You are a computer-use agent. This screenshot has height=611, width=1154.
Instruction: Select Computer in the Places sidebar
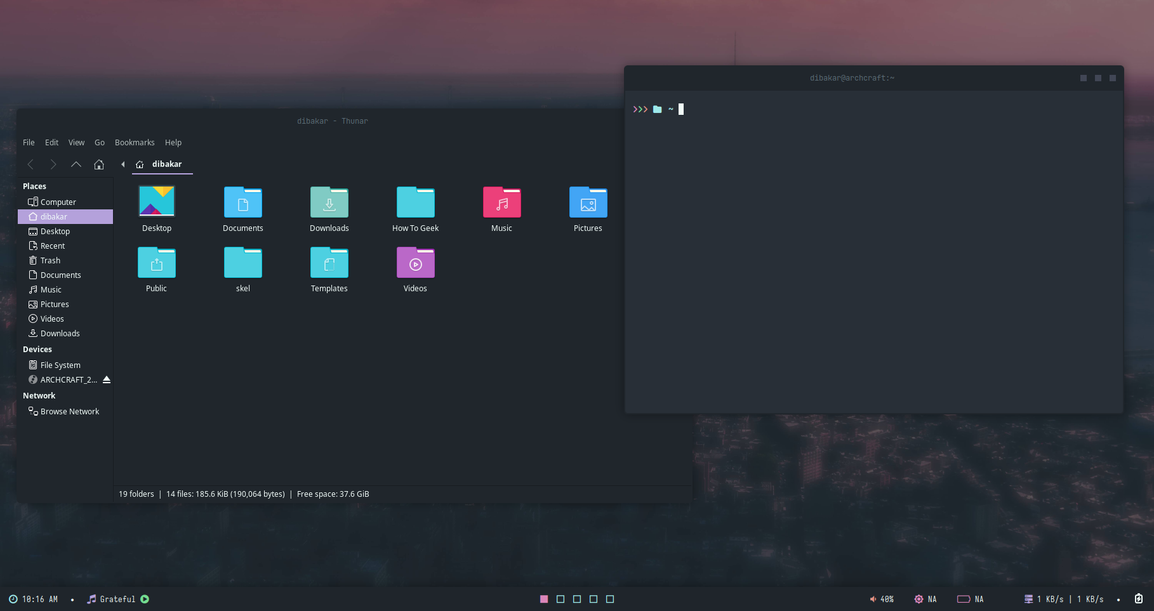65,202
